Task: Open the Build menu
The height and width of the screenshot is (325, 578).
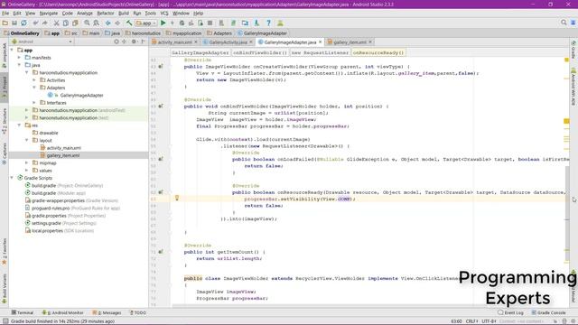Action: pyautogui.click(x=124, y=14)
